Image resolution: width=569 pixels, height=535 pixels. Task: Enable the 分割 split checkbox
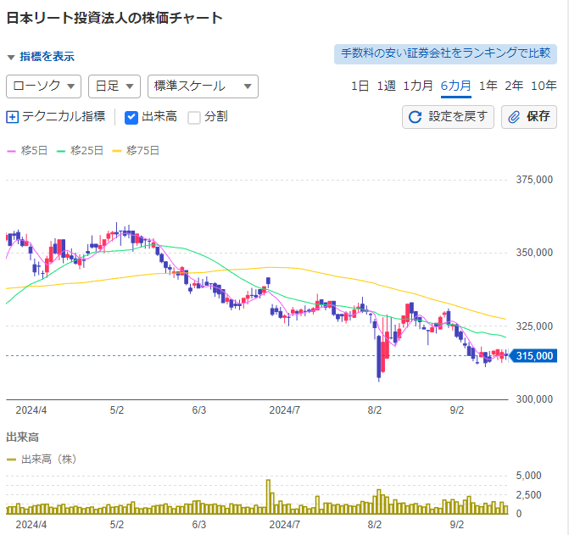(x=194, y=118)
